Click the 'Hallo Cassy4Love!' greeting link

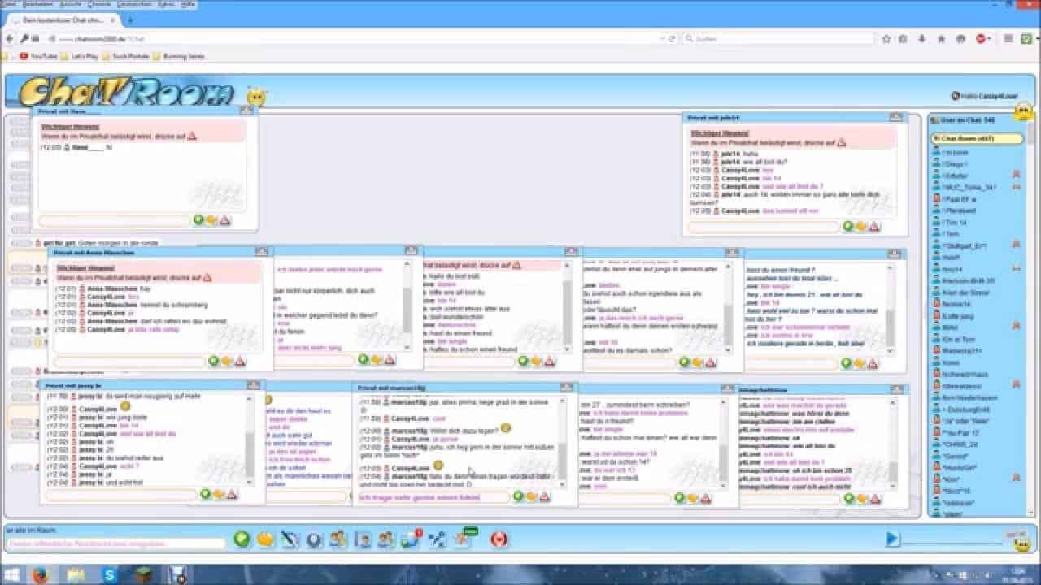coord(987,93)
